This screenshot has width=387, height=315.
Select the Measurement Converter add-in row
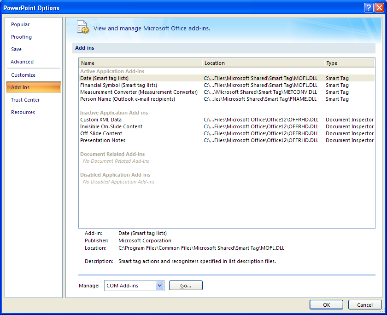click(227, 92)
